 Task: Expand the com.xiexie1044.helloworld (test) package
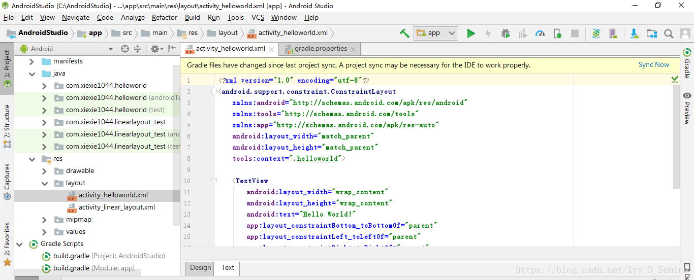point(44,110)
